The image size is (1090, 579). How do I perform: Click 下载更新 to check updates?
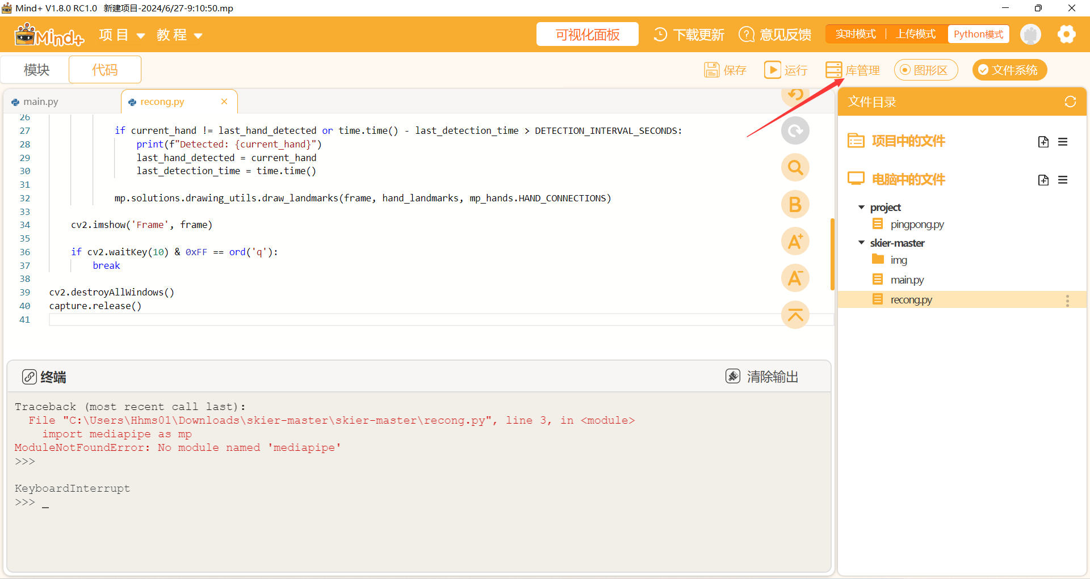coord(689,35)
